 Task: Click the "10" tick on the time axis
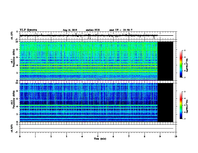[176, 136]
